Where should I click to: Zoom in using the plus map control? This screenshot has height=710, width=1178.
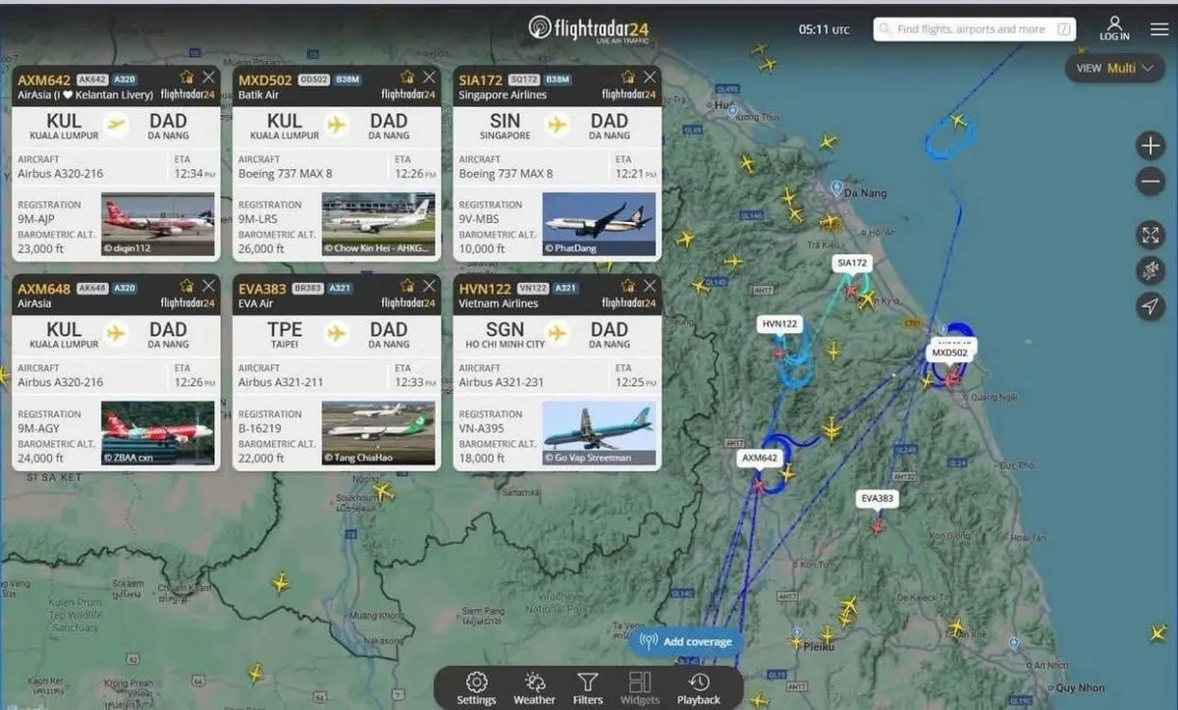[1150, 144]
